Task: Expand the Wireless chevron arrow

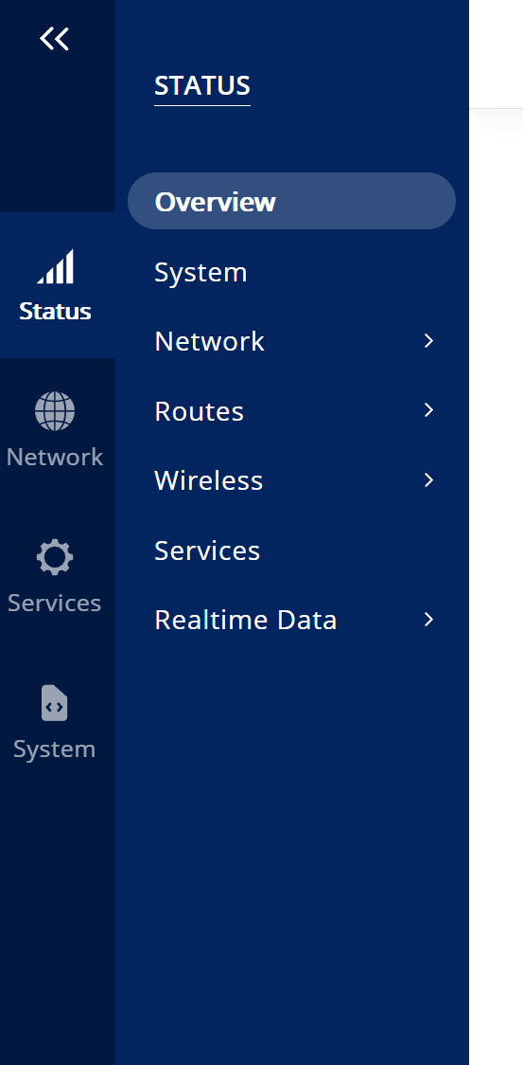Action: click(x=428, y=480)
